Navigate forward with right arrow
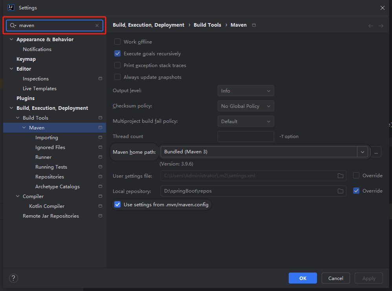The width and height of the screenshot is (392, 291). 381,26
